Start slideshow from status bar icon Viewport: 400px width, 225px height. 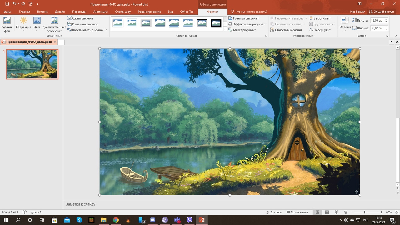(x=346, y=212)
